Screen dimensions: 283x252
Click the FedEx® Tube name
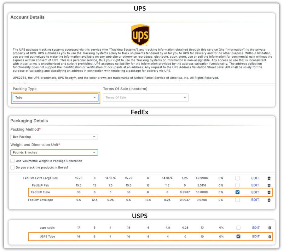[x=40, y=192]
